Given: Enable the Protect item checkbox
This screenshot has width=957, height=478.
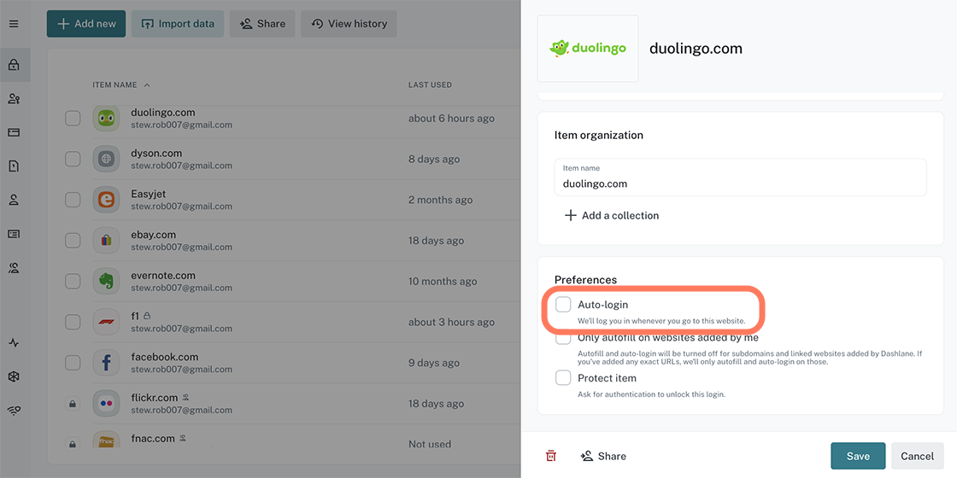Looking at the screenshot, I should (x=563, y=378).
